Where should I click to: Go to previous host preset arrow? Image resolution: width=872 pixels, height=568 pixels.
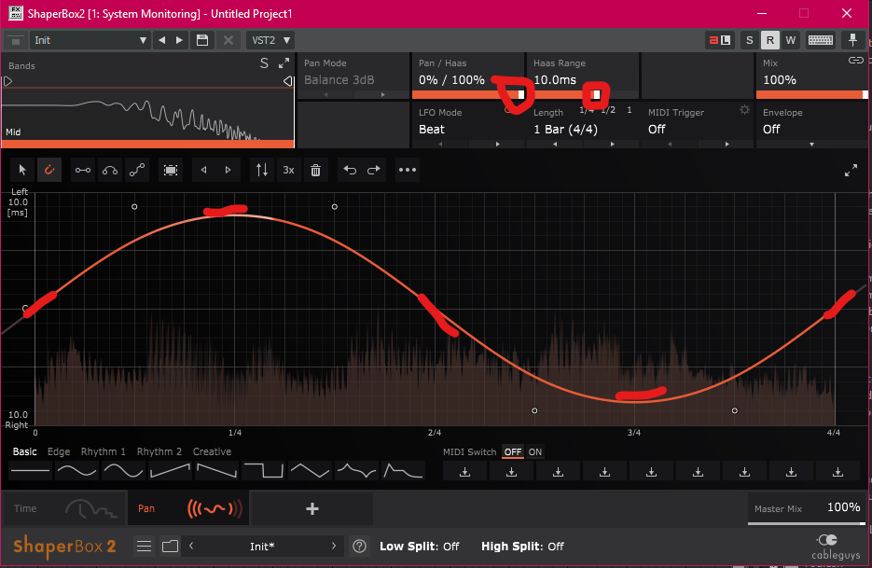162,40
